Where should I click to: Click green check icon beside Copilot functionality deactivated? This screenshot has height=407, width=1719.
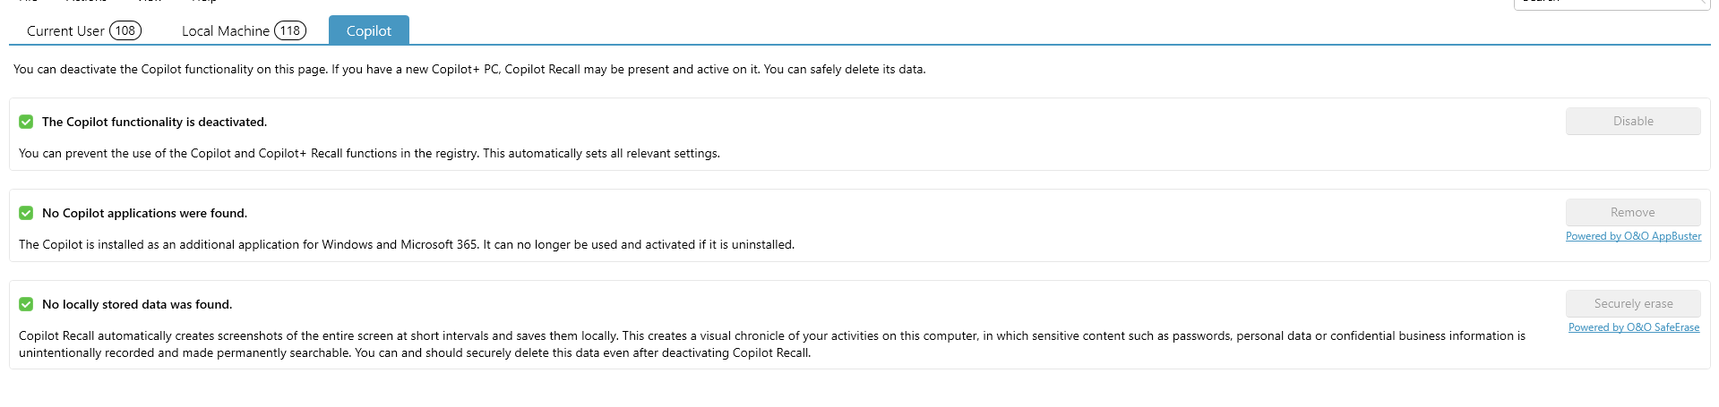tap(26, 122)
